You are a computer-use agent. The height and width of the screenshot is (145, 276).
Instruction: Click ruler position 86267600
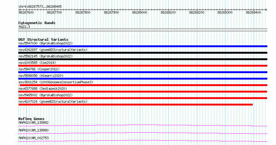coord(26,12)
